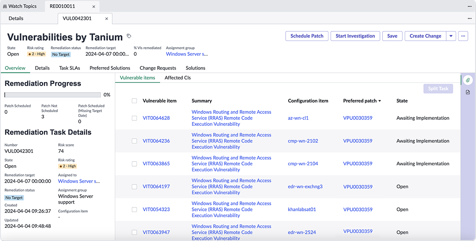This screenshot has width=476, height=241.
Task: Click the Watch Topics binoculars icon
Action: 5,6
